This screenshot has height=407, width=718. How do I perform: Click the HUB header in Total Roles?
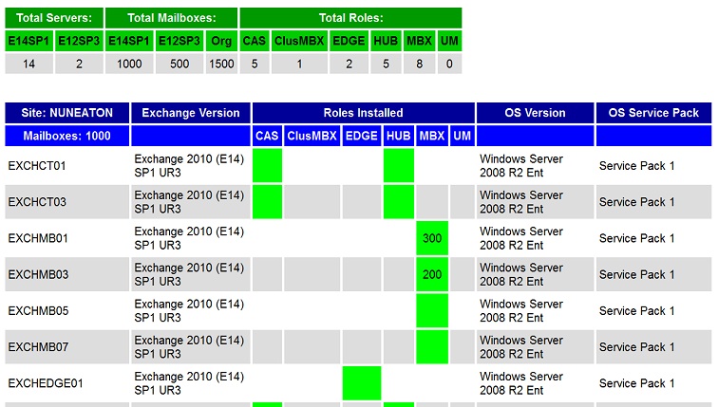[x=386, y=41]
